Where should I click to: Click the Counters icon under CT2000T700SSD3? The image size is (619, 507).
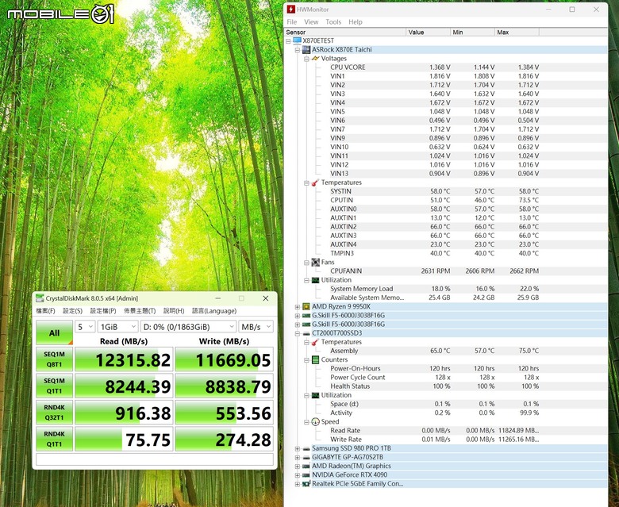315,360
